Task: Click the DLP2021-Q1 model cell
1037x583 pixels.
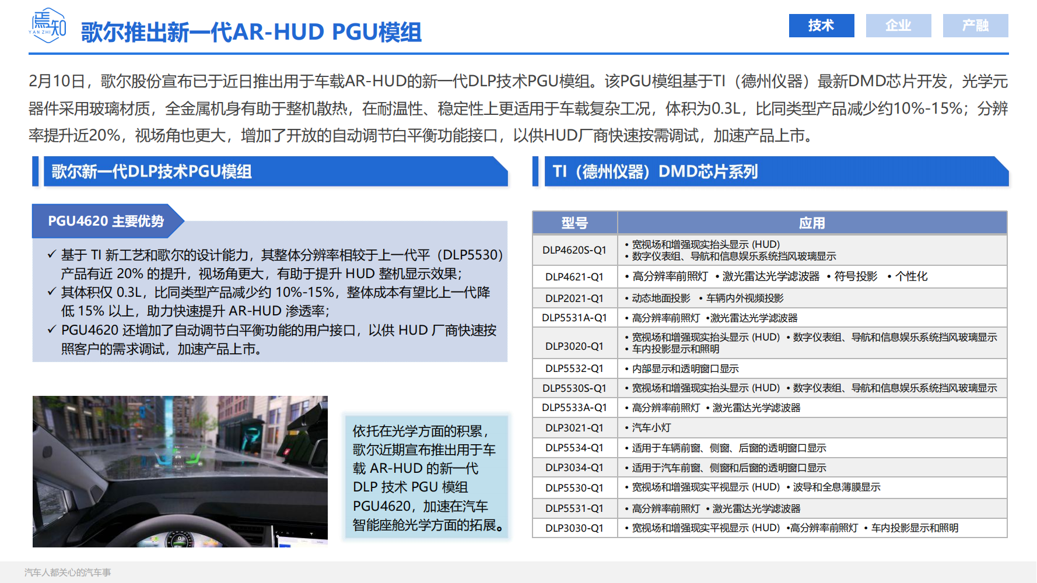Action: pos(574,298)
